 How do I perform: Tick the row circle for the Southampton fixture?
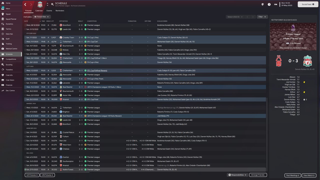(25, 161)
